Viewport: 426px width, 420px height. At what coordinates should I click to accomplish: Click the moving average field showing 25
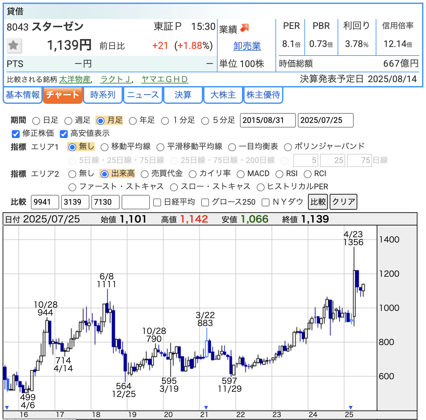tap(333, 160)
